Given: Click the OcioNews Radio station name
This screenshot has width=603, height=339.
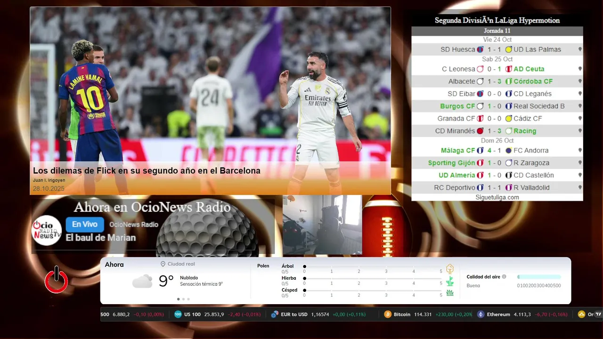Looking at the screenshot, I should click(134, 225).
